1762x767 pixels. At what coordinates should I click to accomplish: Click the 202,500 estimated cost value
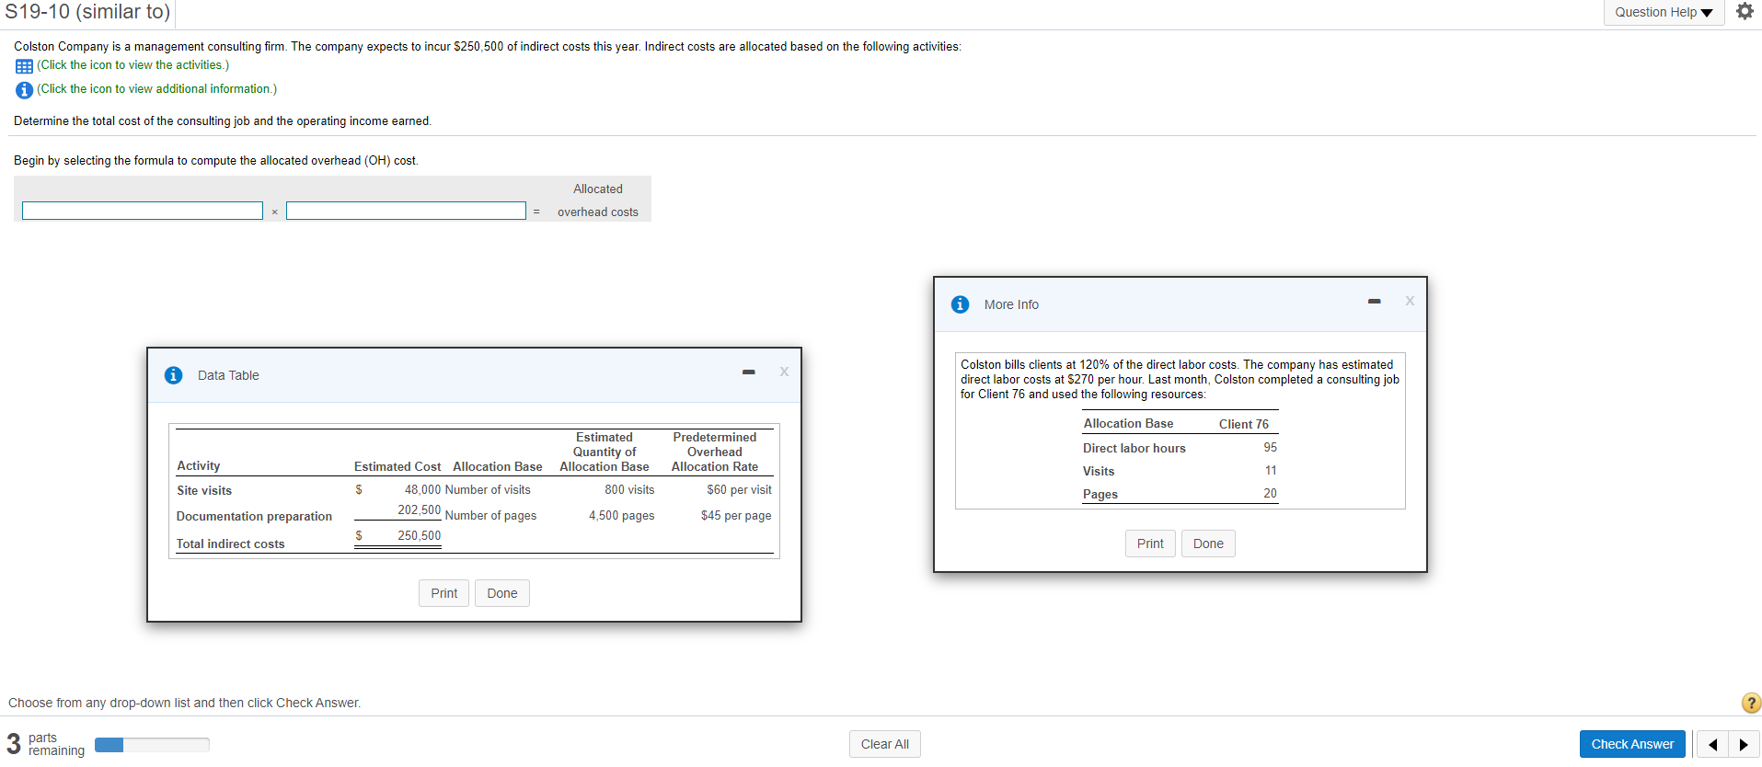[x=419, y=510]
